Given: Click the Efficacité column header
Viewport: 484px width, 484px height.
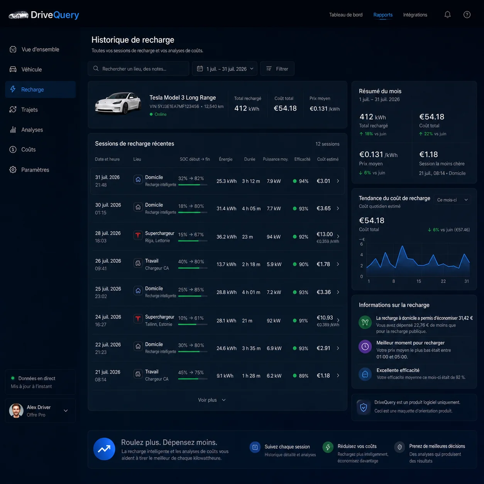Looking at the screenshot, I should point(302,159).
